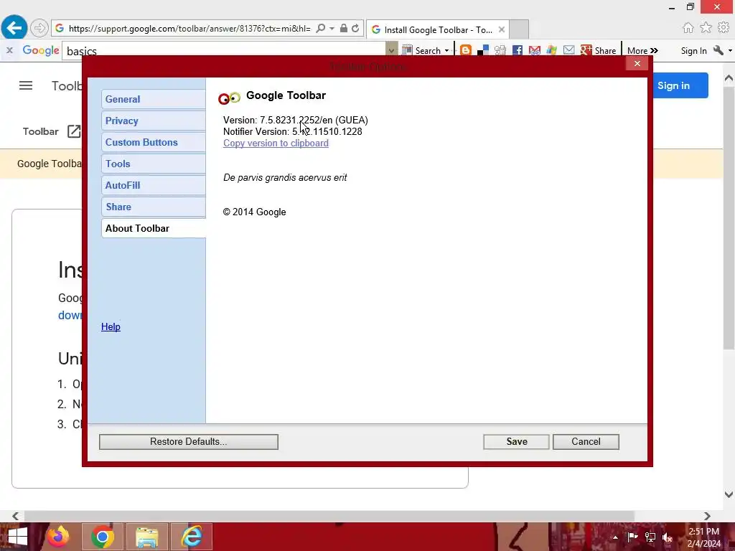This screenshot has height=551, width=735.
Task: Click the network tray icon
Action: tap(650, 537)
